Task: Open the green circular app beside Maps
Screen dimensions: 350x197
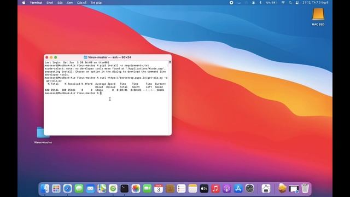Action: tap(113, 188)
